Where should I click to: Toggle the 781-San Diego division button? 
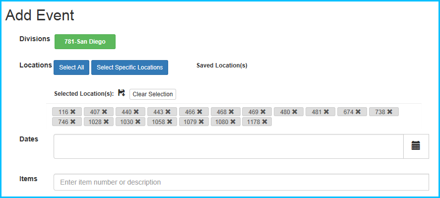85,42
